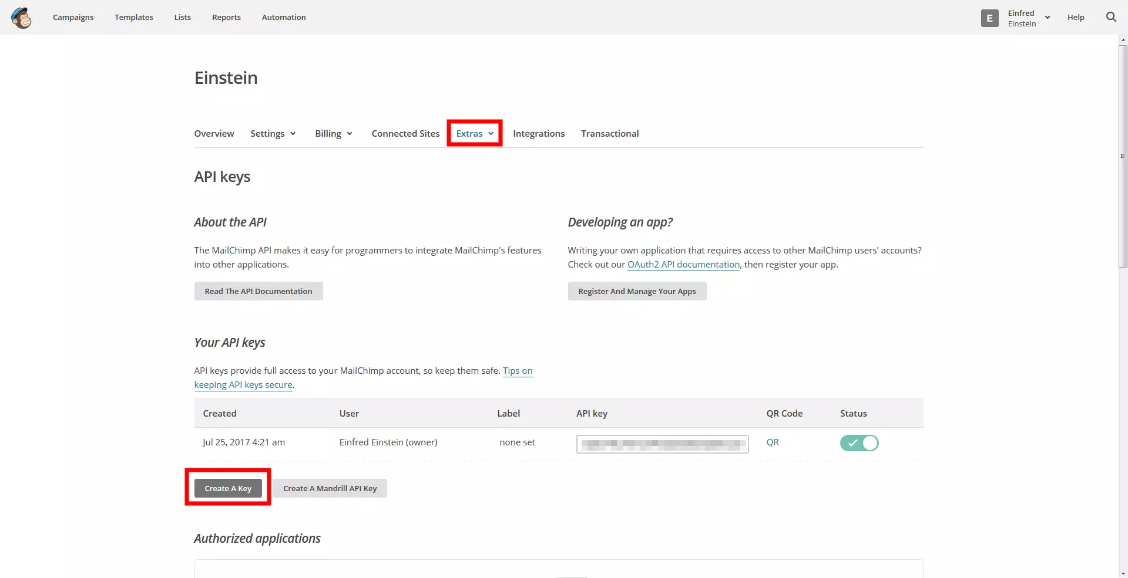Image resolution: width=1128 pixels, height=578 pixels.
Task: Click the Label column header
Action: [x=508, y=414]
